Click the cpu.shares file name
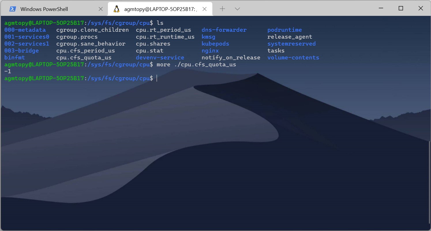This screenshot has width=431, height=231. 153,44
